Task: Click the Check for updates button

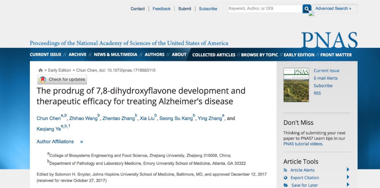Action: 62,79
